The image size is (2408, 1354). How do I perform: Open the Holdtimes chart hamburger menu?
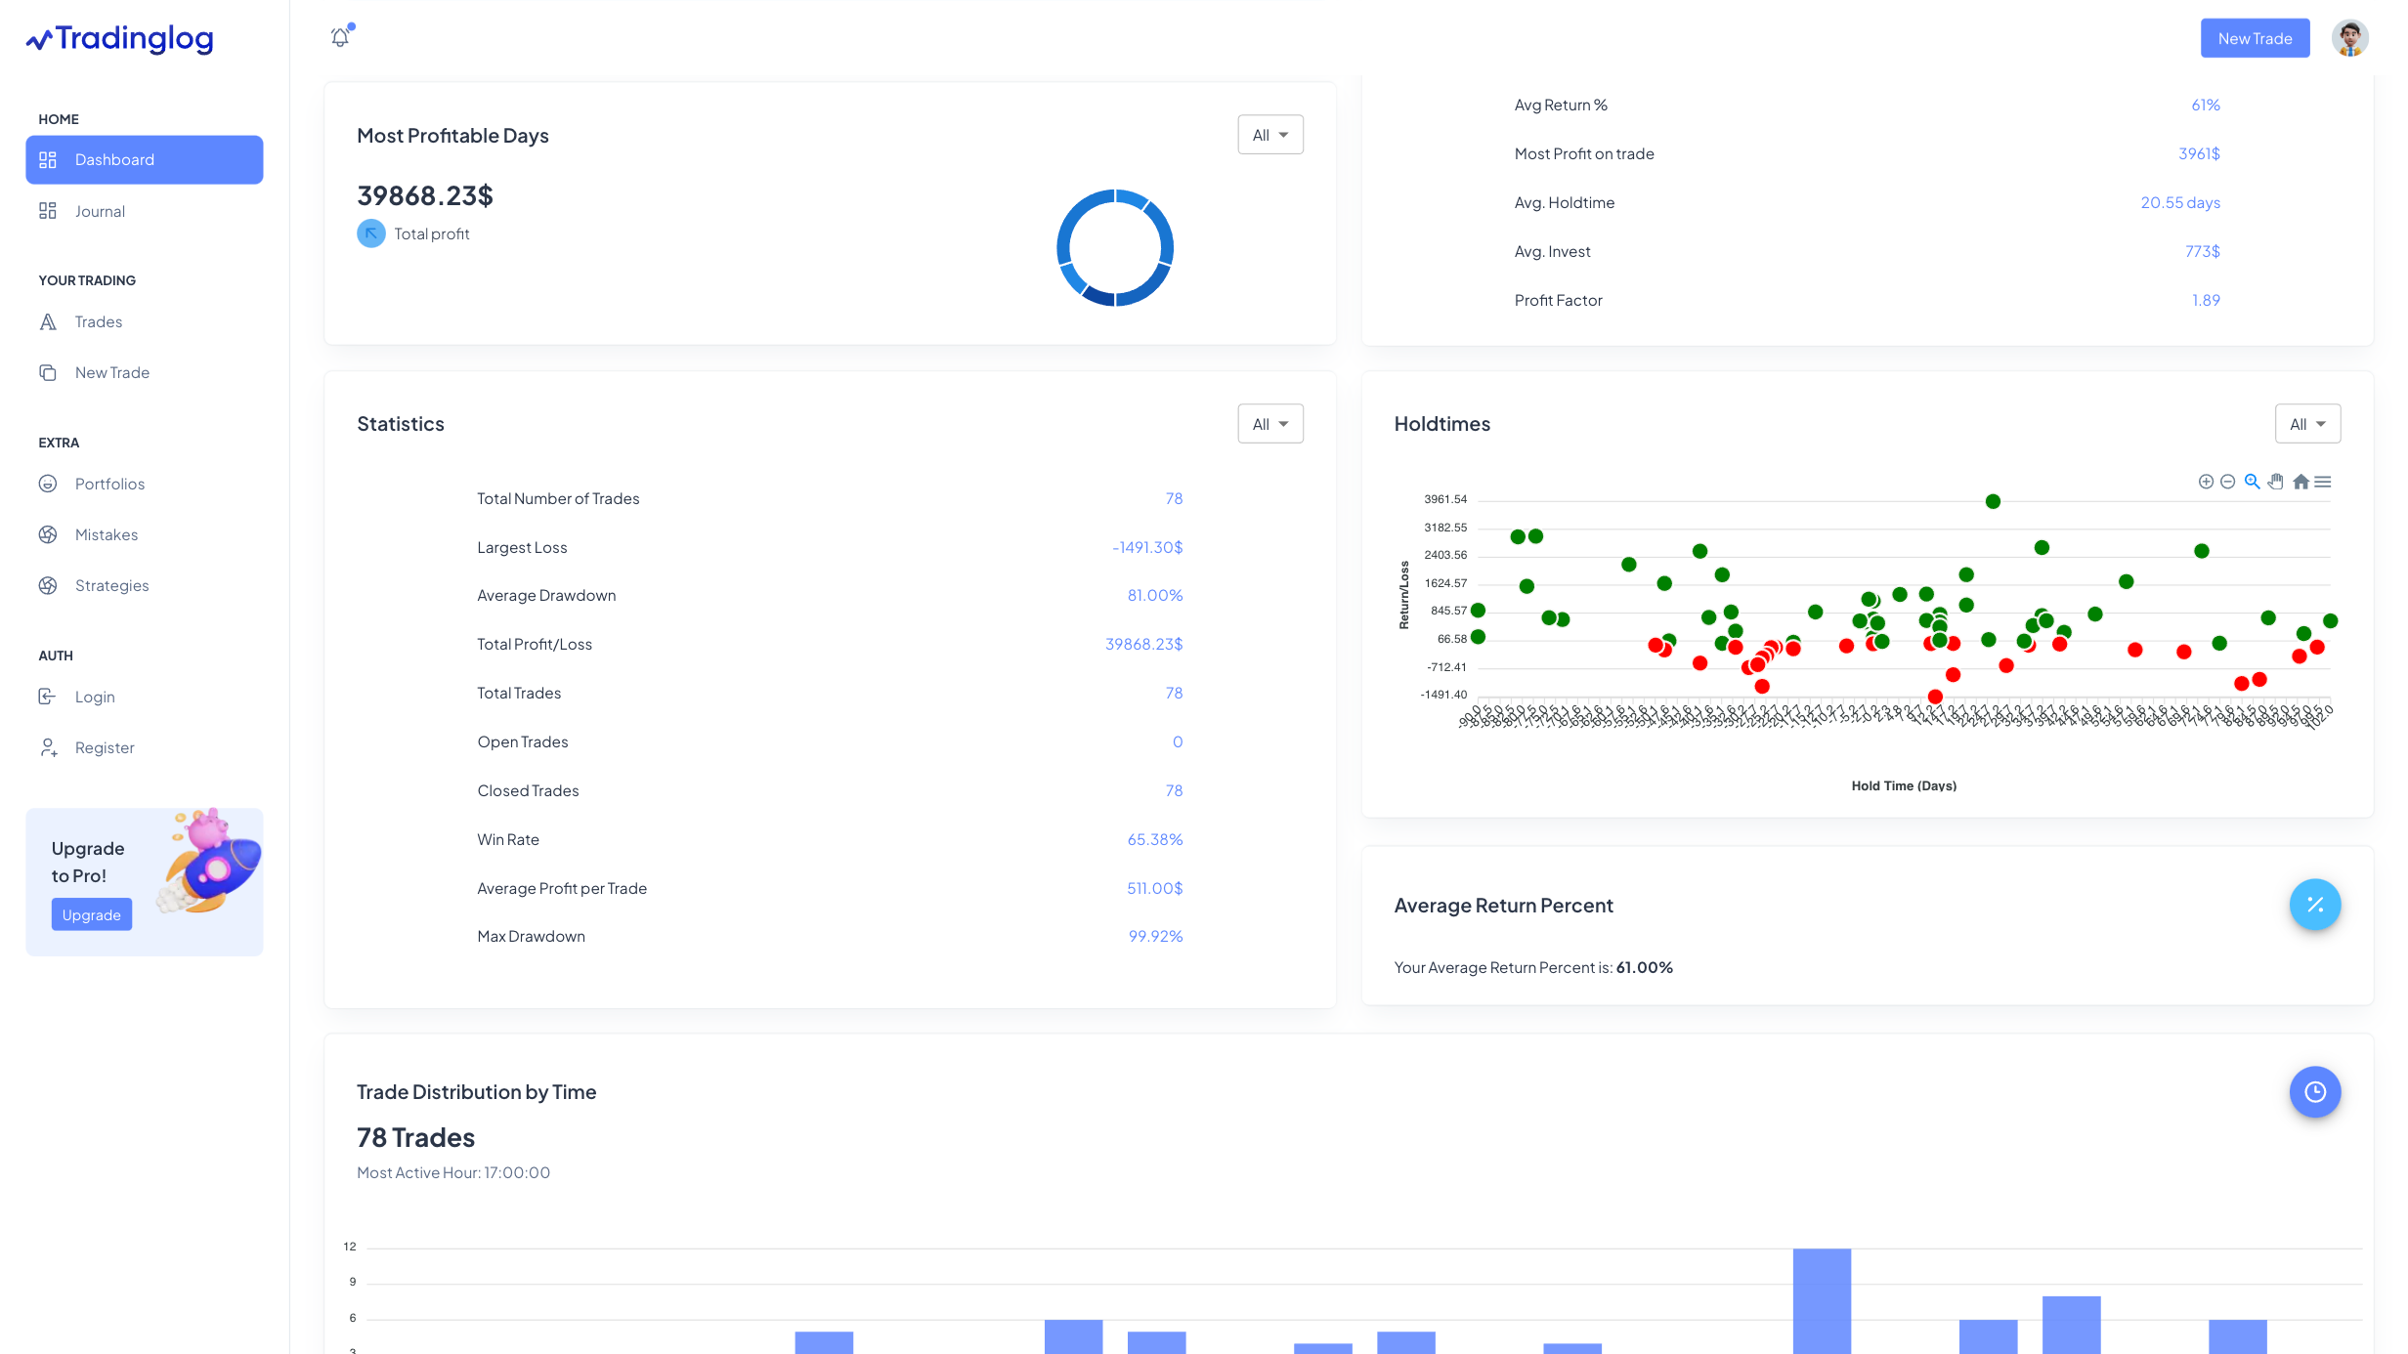click(2323, 482)
